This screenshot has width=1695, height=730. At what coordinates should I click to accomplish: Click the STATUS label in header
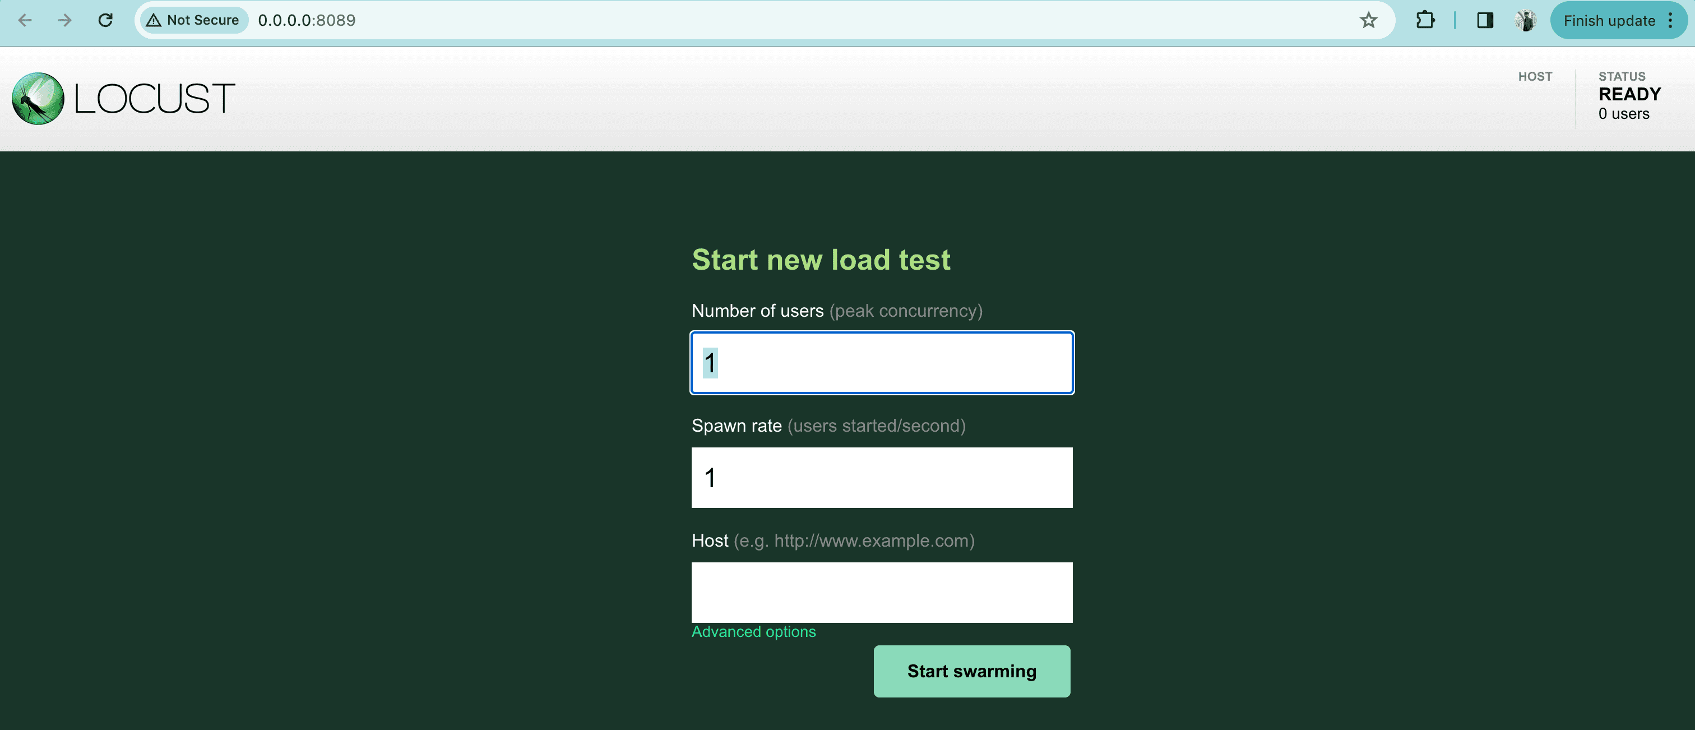point(1622,76)
